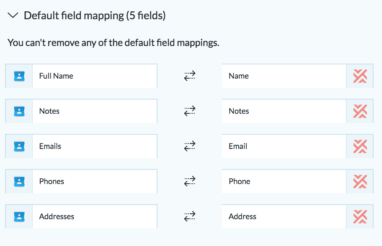Image resolution: width=382 pixels, height=246 pixels.
Task: Click the Default field mapping heading text
Action: [x=95, y=15]
